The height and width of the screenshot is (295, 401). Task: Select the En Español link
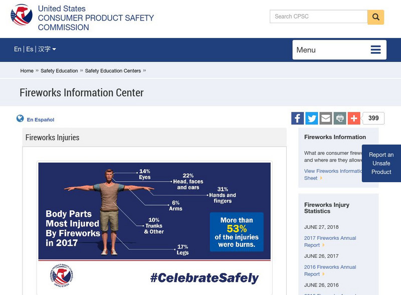42,119
